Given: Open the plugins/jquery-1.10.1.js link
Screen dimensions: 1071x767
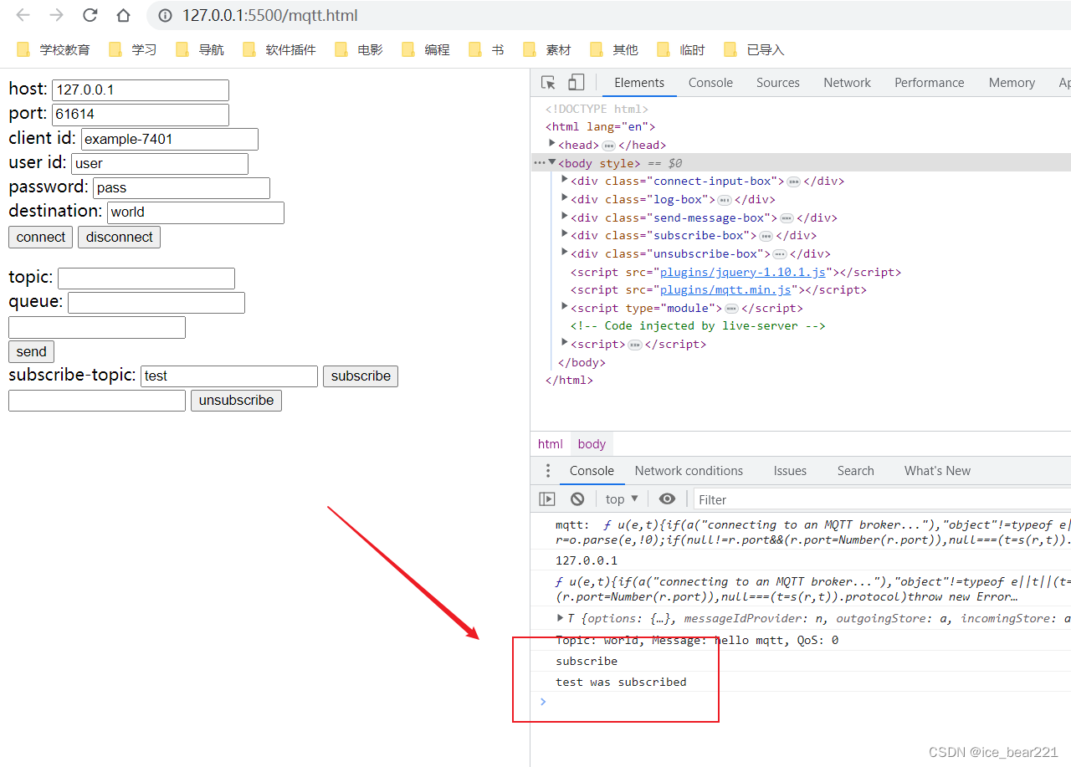Looking at the screenshot, I should point(743,272).
